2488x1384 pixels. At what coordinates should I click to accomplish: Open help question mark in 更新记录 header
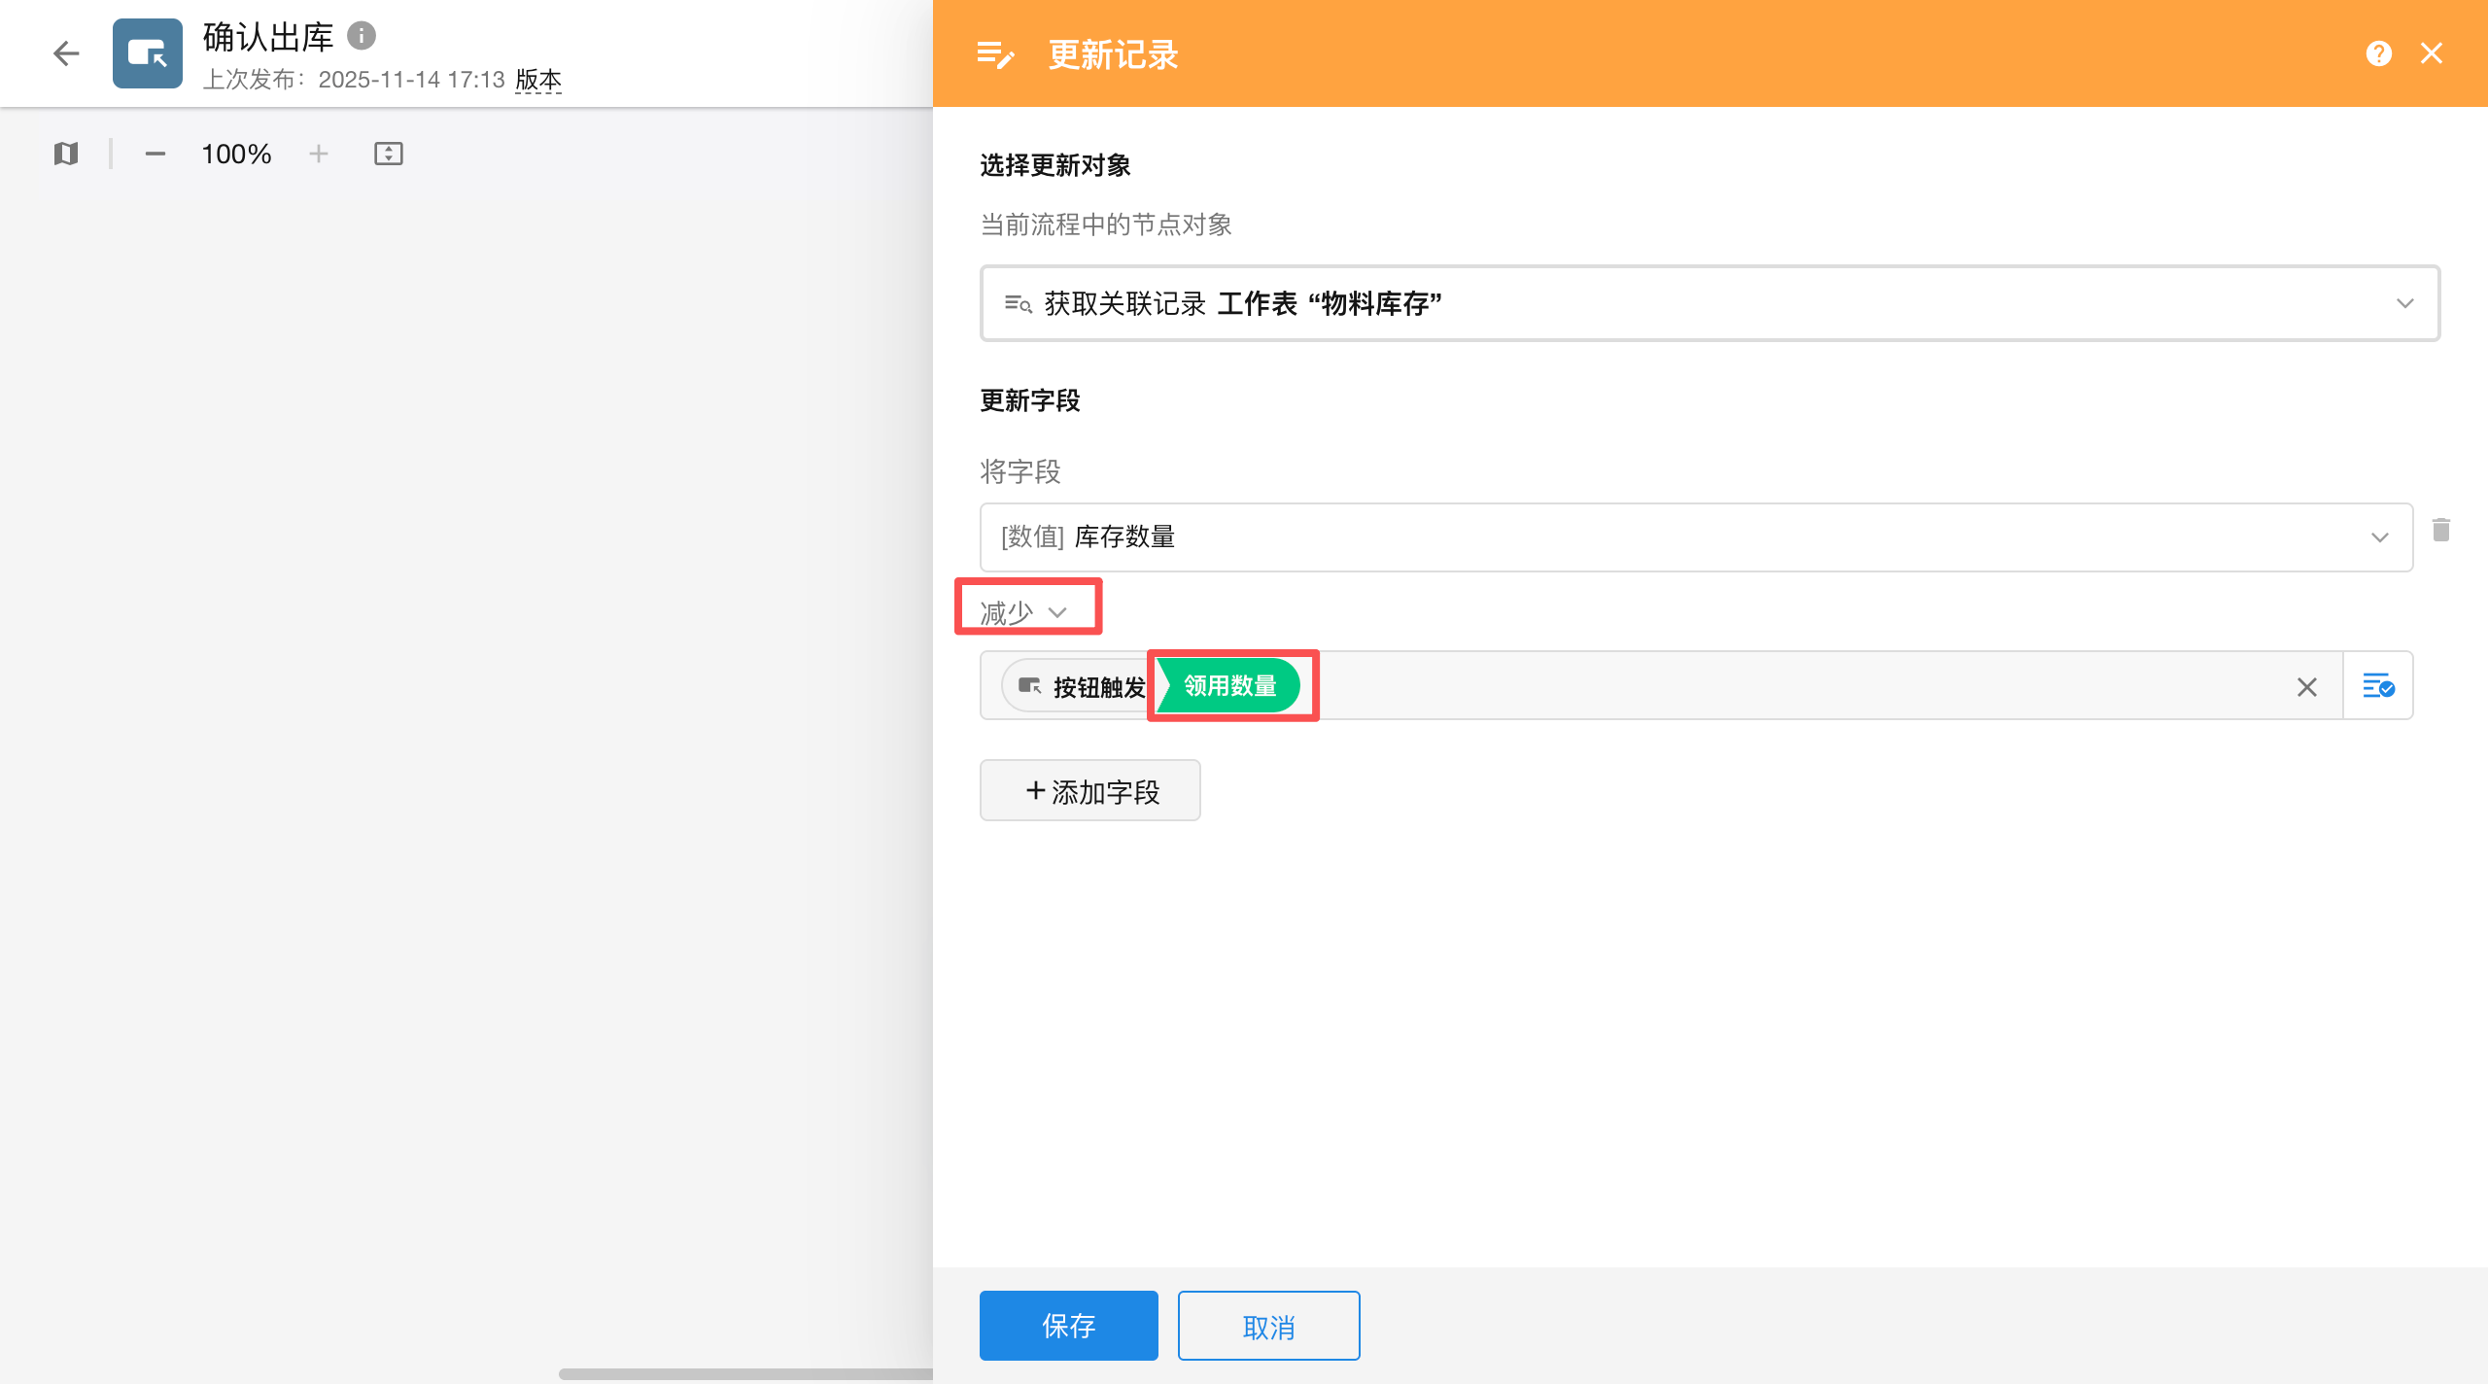click(2379, 53)
